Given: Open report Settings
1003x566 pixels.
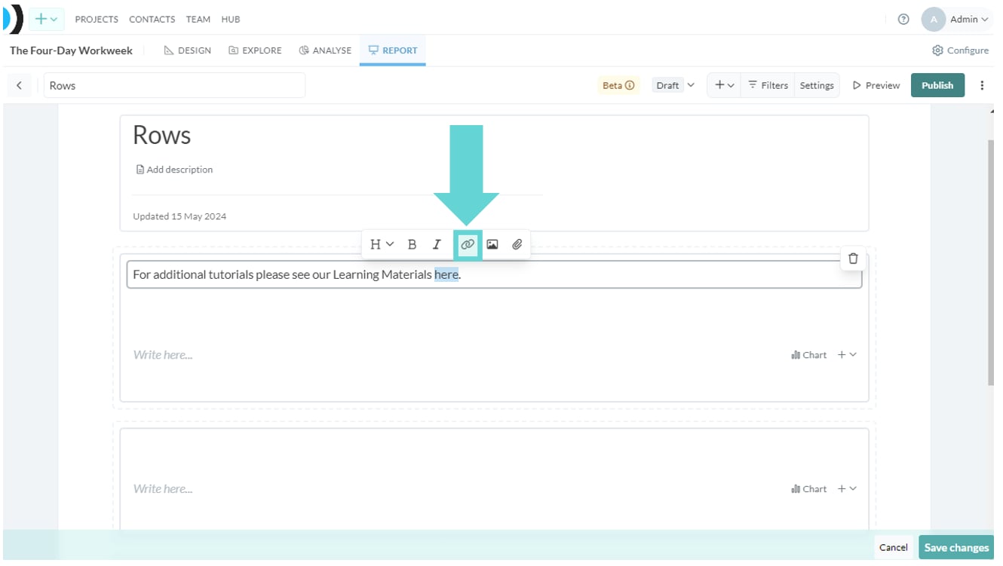Looking at the screenshot, I should [817, 85].
